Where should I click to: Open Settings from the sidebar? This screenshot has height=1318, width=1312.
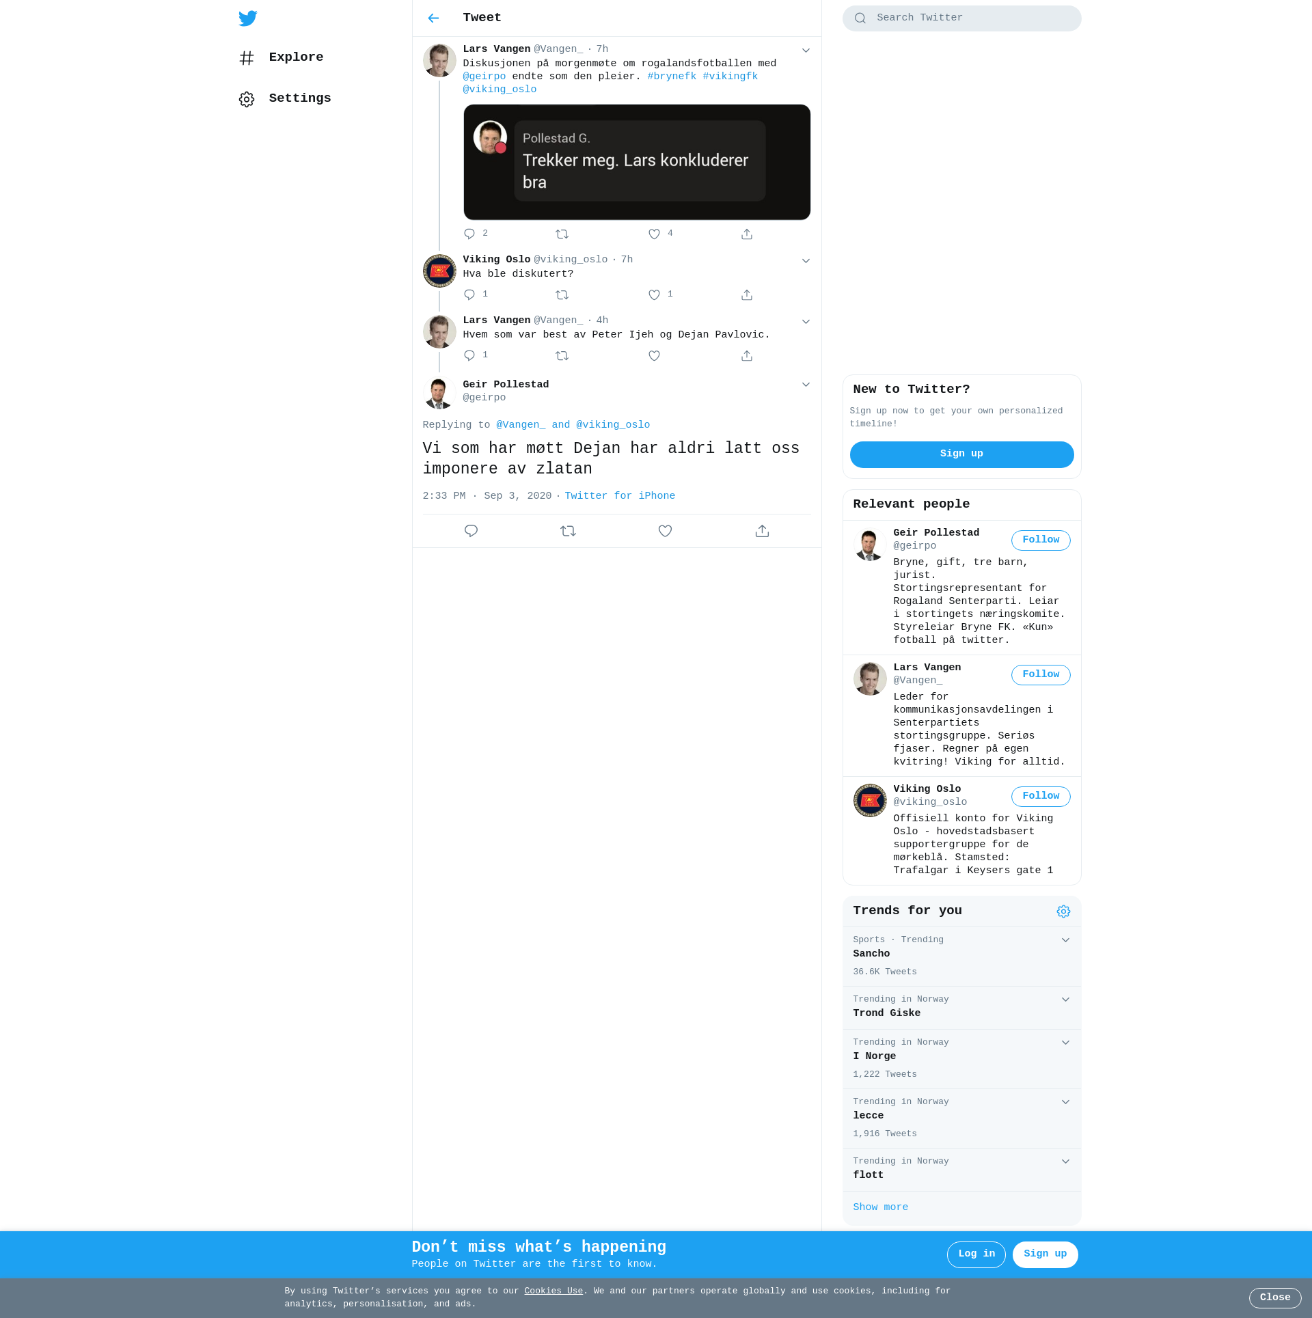pyautogui.click(x=285, y=98)
